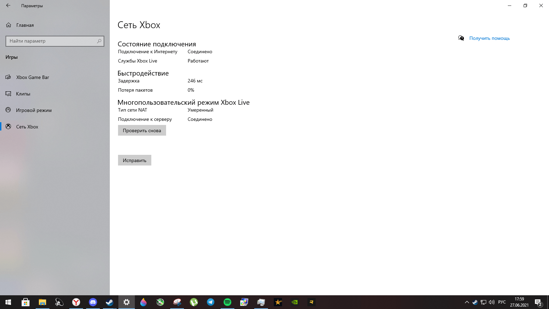The height and width of the screenshot is (309, 549).
Task: Go back using the arrow in Параметры
Action: click(x=8, y=5)
